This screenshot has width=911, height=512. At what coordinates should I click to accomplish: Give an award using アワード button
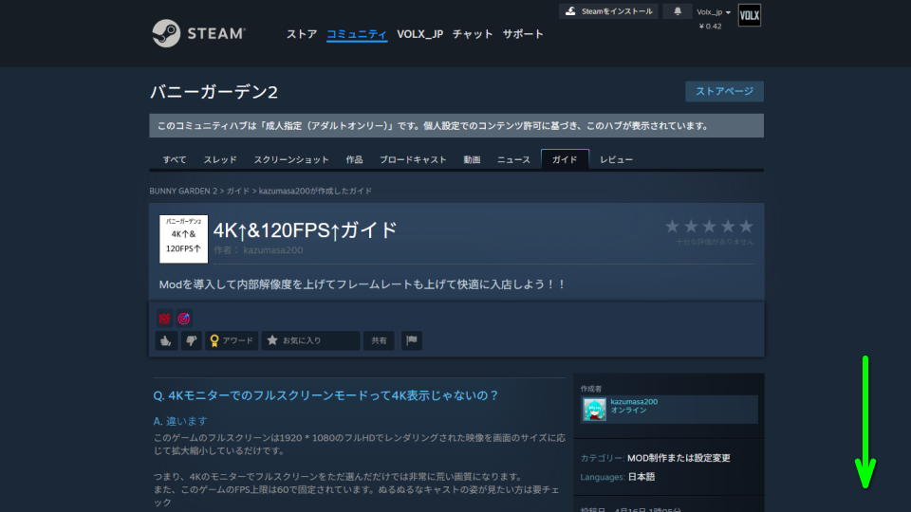(232, 340)
